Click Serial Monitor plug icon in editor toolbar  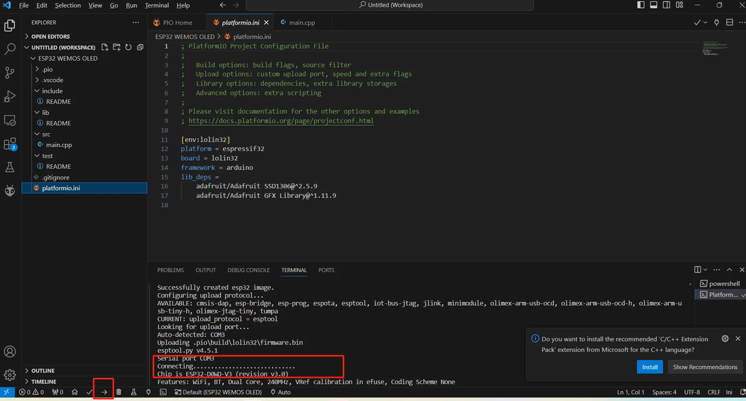tap(717, 23)
